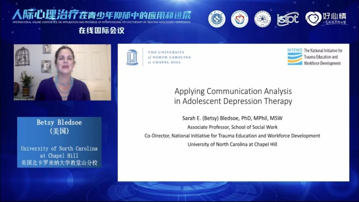Click the 美国北卡罗来纳大学教堂山分校 text in speaker card
The width and height of the screenshot is (359, 202).
59,162
